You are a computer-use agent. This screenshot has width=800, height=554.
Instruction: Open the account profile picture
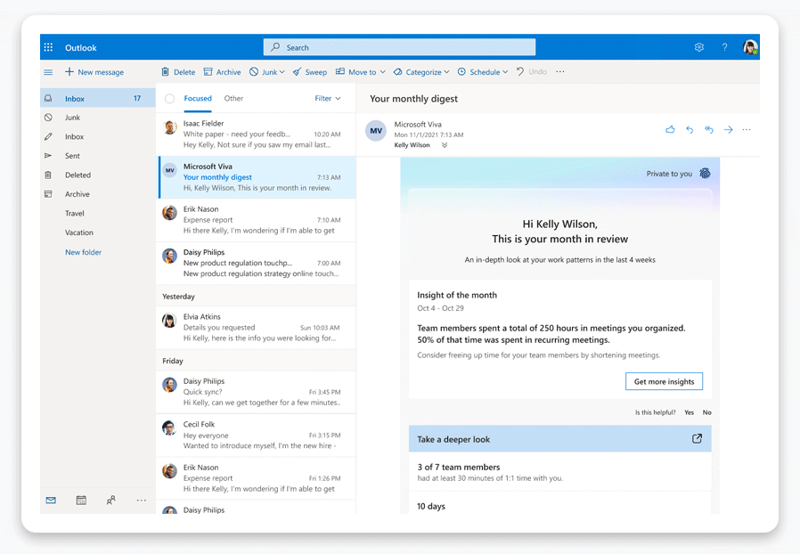pyautogui.click(x=750, y=47)
